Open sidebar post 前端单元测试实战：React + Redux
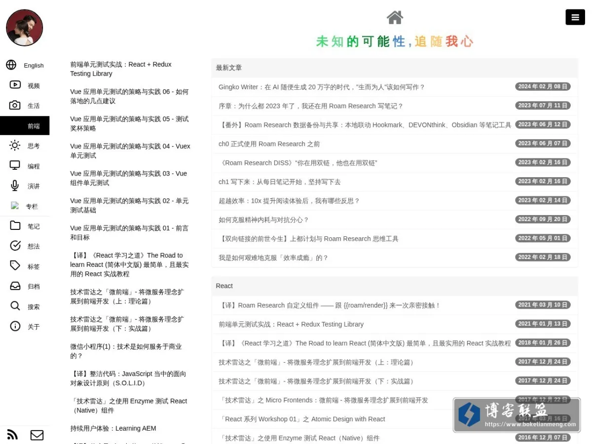This screenshot has width=592, height=444. coord(121,69)
